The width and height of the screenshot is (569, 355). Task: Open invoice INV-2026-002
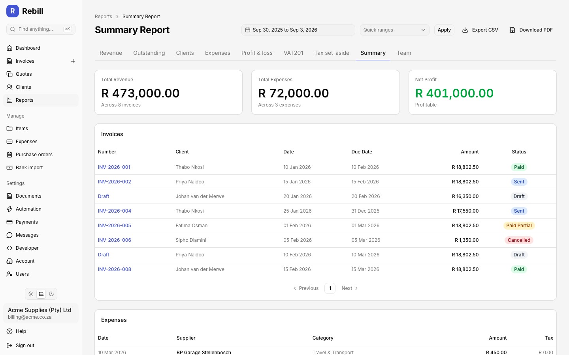[x=115, y=182]
